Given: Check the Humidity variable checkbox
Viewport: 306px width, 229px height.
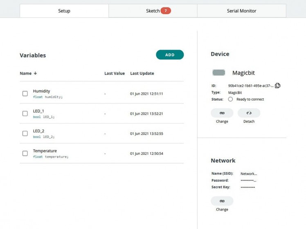Looking at the screenshot, I should pos(25,94).
